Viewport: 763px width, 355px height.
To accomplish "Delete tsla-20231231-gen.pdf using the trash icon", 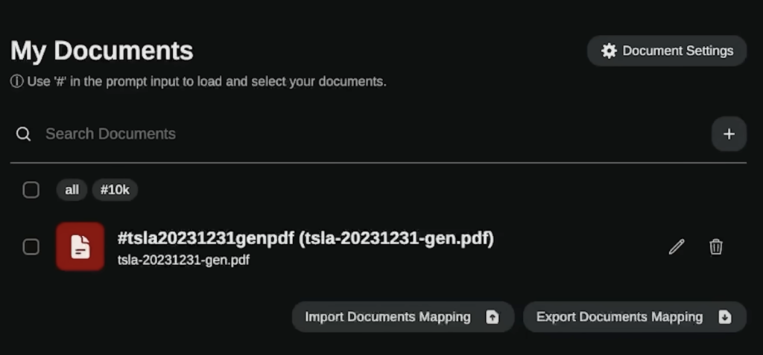I will [716, 247].
